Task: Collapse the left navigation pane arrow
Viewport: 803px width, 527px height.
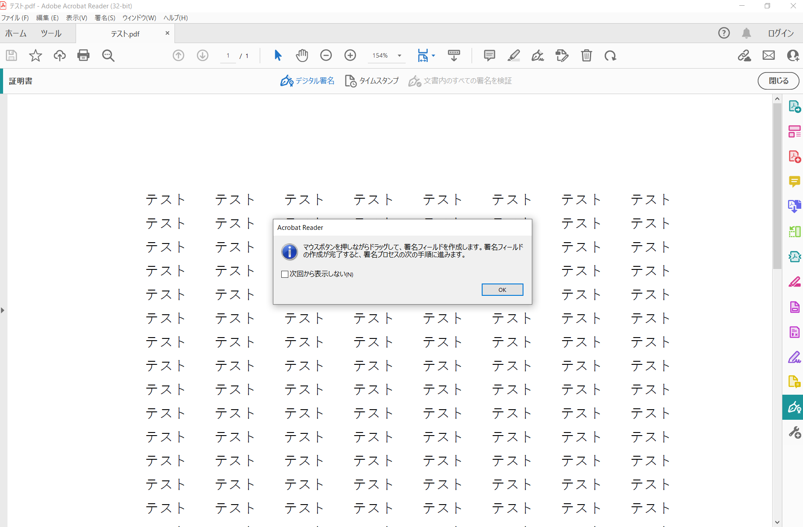Action: pyautogui.click(x=3, y=310)
